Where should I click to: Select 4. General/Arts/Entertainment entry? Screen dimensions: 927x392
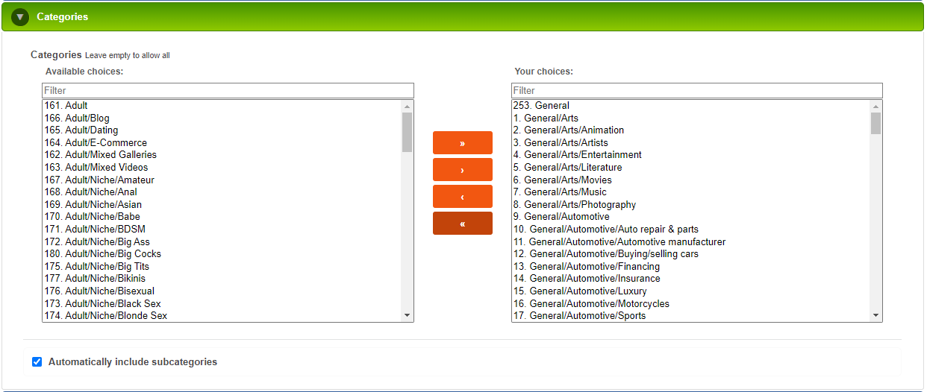[691, 155]
